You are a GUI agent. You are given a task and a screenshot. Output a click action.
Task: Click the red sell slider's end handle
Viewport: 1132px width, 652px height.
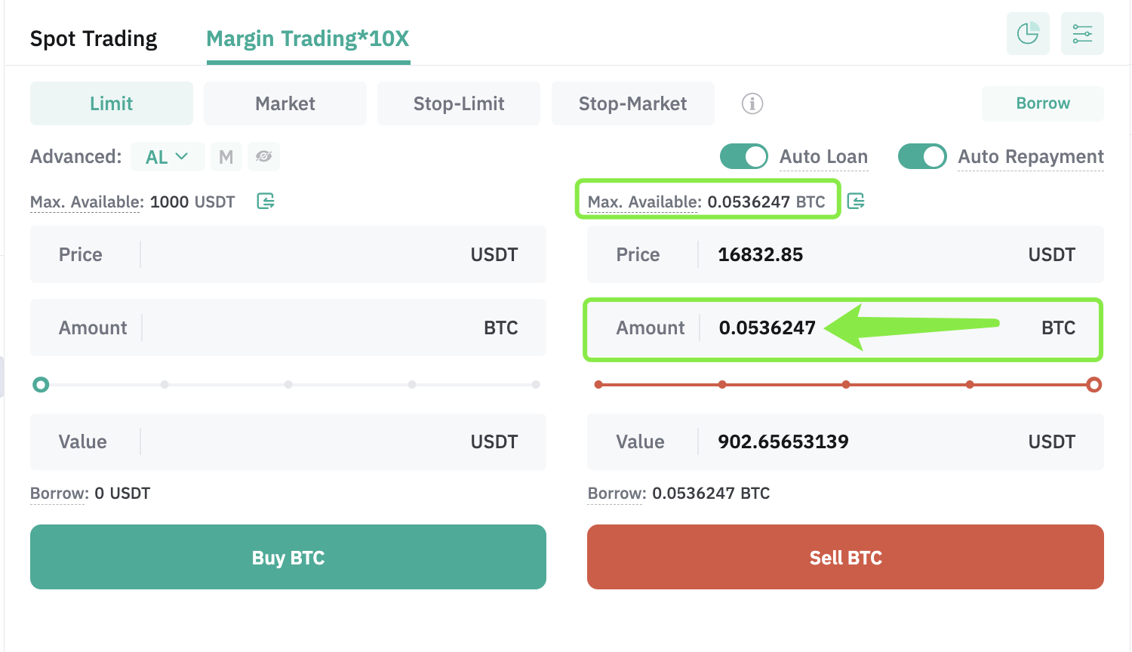(1094, 385)
